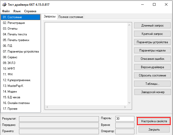Open the Справка menu
173x135 pixels.
pyautogui.click(x=30, y=11)
